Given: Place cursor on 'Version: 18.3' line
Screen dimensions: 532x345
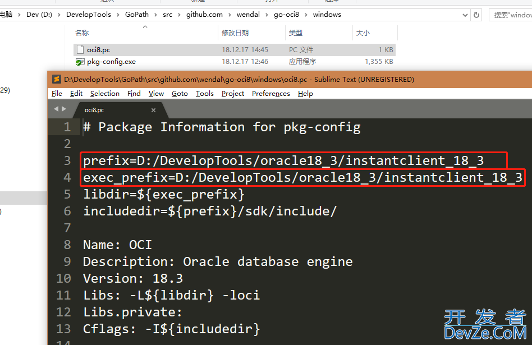Looking at the screenshot, I should pos(133,278).
